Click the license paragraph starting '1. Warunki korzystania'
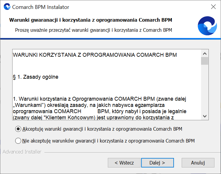The width and height of the screenshot is (221, 174). tap(100, 108)
